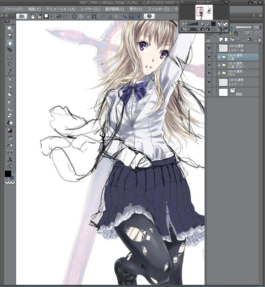Toggle snap to grid

tap(139, 16)
